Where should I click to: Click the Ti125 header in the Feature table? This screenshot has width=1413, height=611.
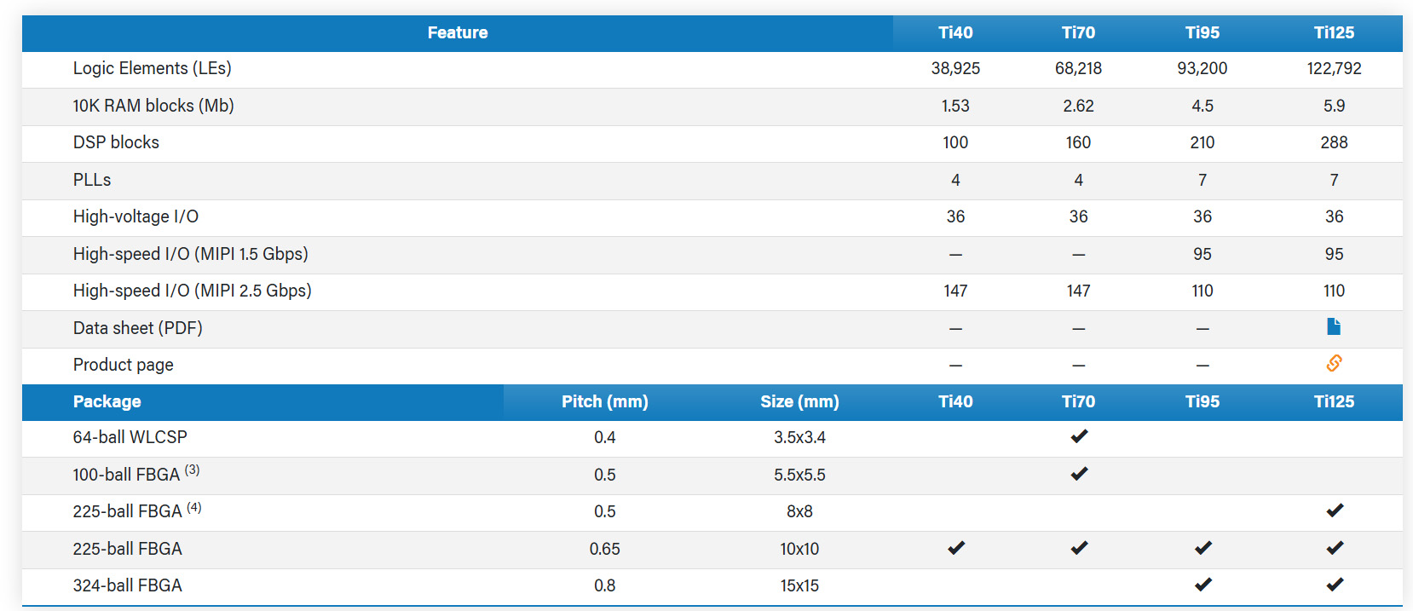pos(1334,33)
